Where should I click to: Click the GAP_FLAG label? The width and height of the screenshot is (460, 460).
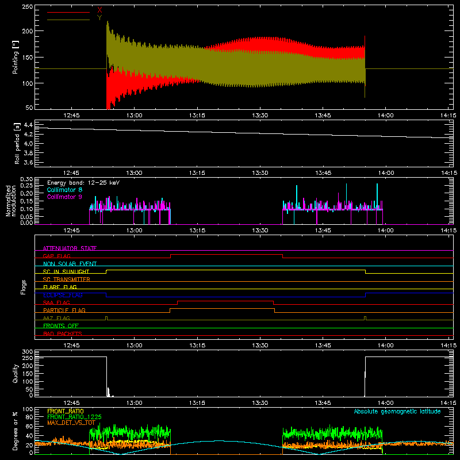pos(57,256)
